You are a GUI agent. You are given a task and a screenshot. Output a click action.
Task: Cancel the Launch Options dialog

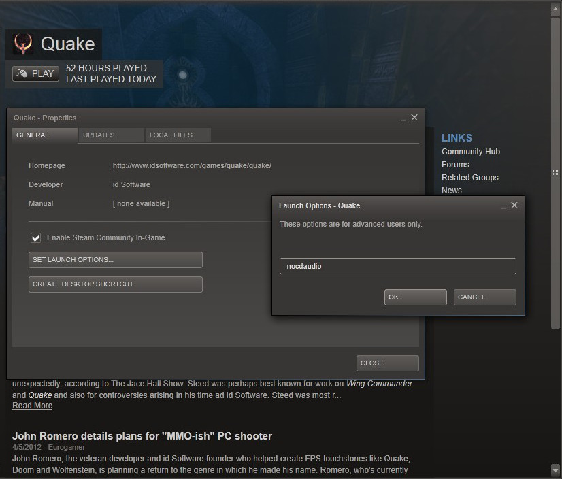(484, 297)
